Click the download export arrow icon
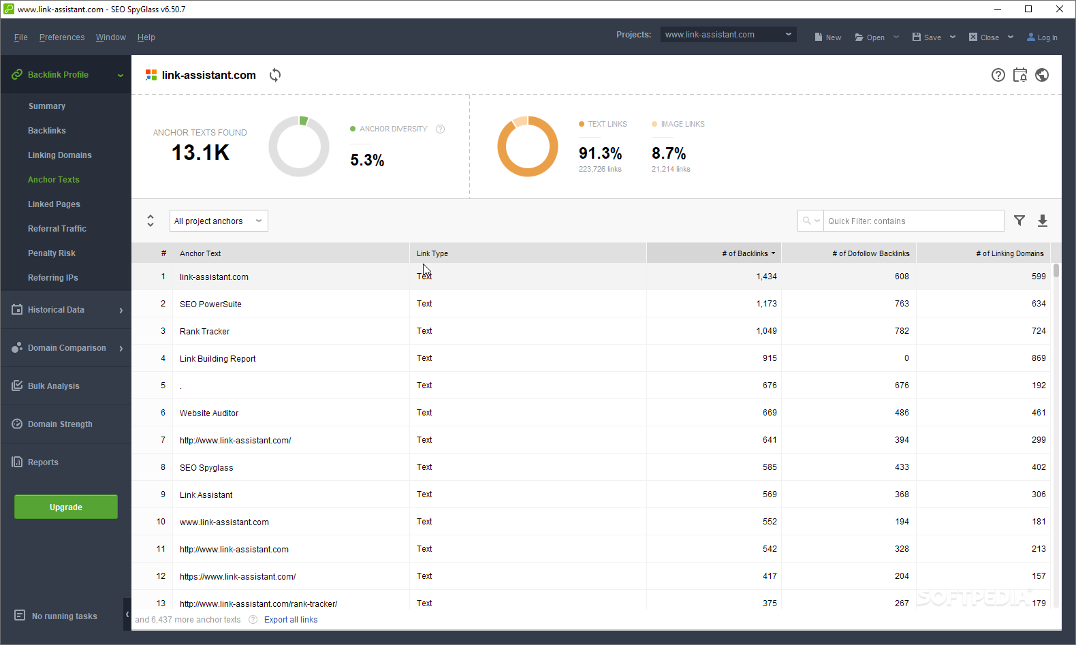The height and width of the screenshot is (645, 1076). [1043, 221]
